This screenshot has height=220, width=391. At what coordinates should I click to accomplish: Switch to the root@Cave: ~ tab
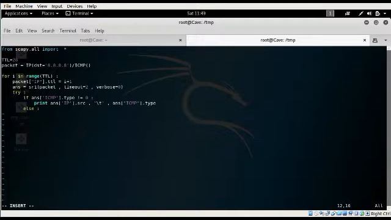click(93, 40)
